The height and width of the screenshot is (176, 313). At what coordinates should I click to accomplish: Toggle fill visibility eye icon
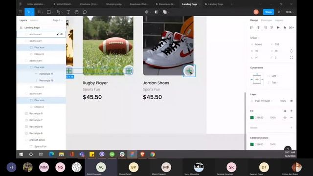coord(285,117)
